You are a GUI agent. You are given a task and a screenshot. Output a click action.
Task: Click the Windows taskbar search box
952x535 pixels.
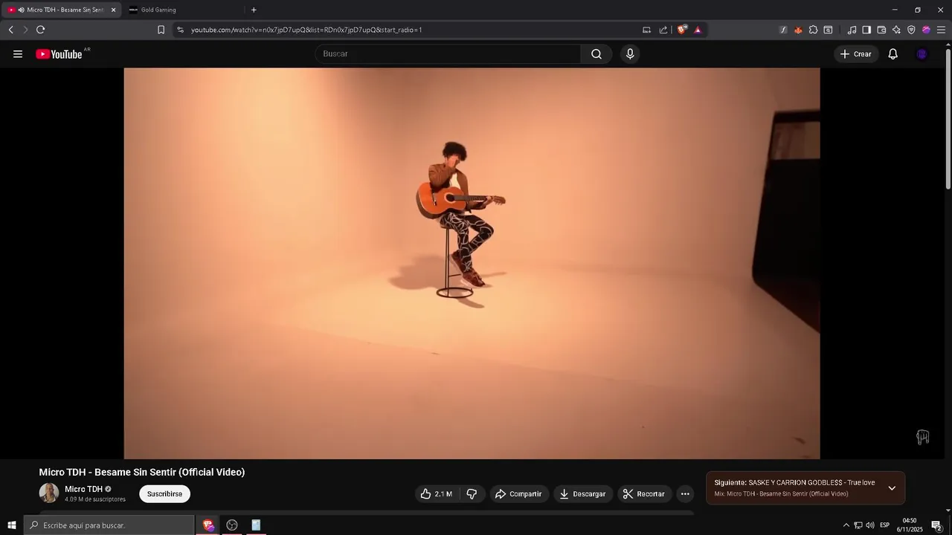point(109,525)
